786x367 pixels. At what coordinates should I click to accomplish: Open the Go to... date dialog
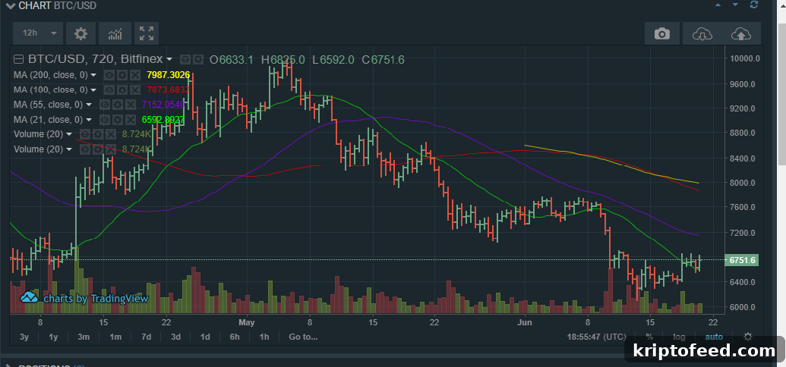(x=303, y=337)
